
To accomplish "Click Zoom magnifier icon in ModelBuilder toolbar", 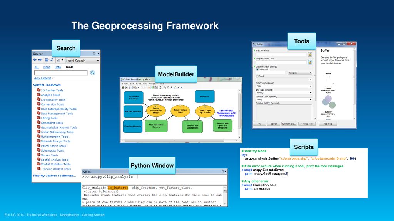I will [165, 87].
